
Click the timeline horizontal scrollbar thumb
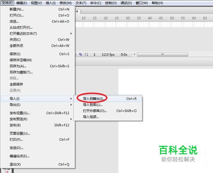click(163, 54)
